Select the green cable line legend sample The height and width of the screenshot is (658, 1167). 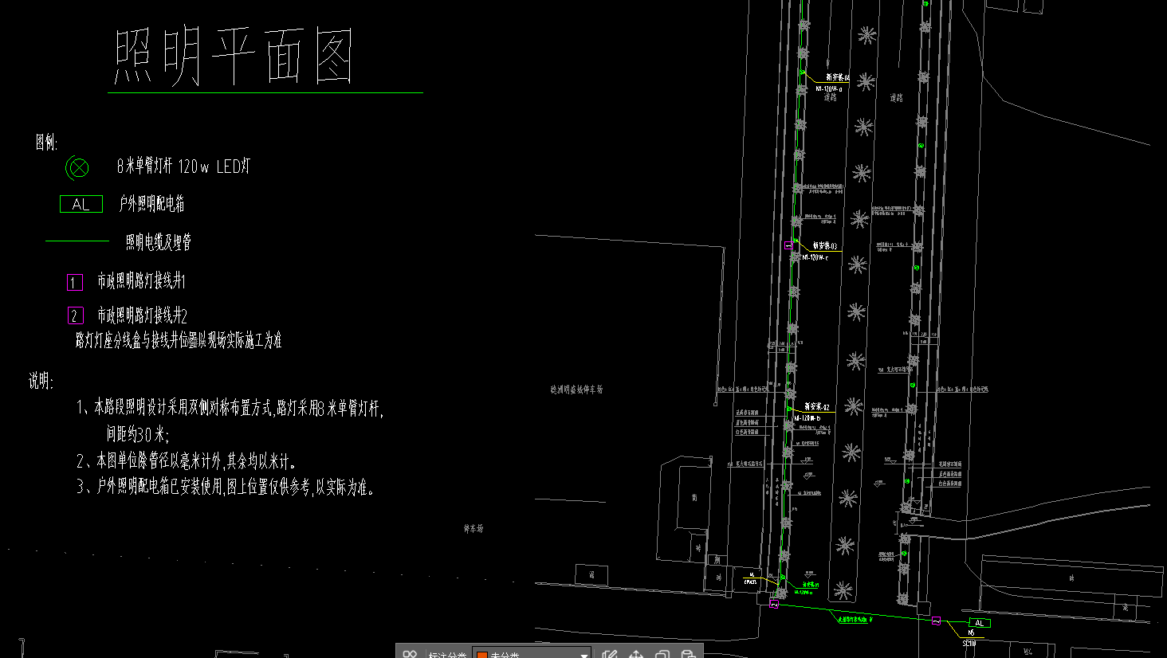click(x=77, y=241)
